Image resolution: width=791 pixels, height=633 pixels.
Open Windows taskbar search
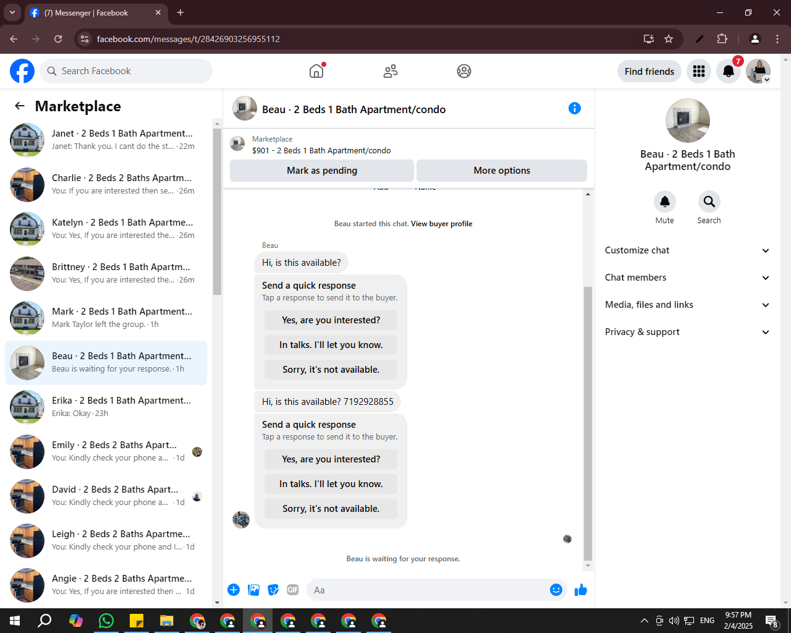45,621
